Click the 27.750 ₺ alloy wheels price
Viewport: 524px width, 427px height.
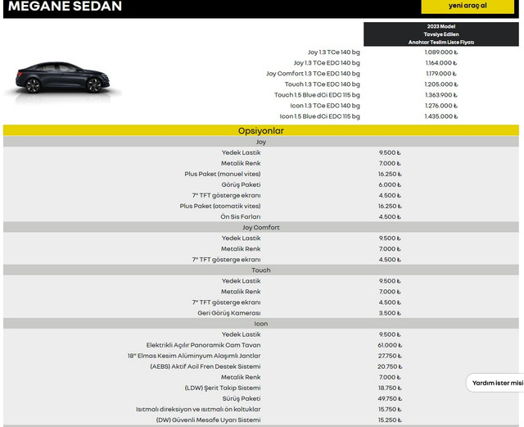[x=390, y=356]
